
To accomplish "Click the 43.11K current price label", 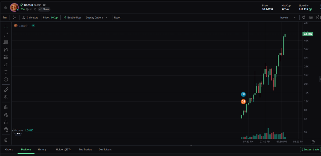I will pyautogui.click(x=307, y=34).
